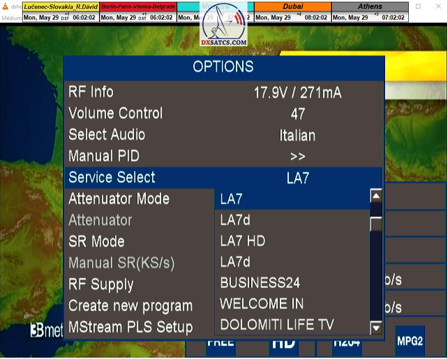Image resolution: width=447 pixels, height=359 pixels.
Task: Open Manual PID submenu arrows
Action: 297,156
